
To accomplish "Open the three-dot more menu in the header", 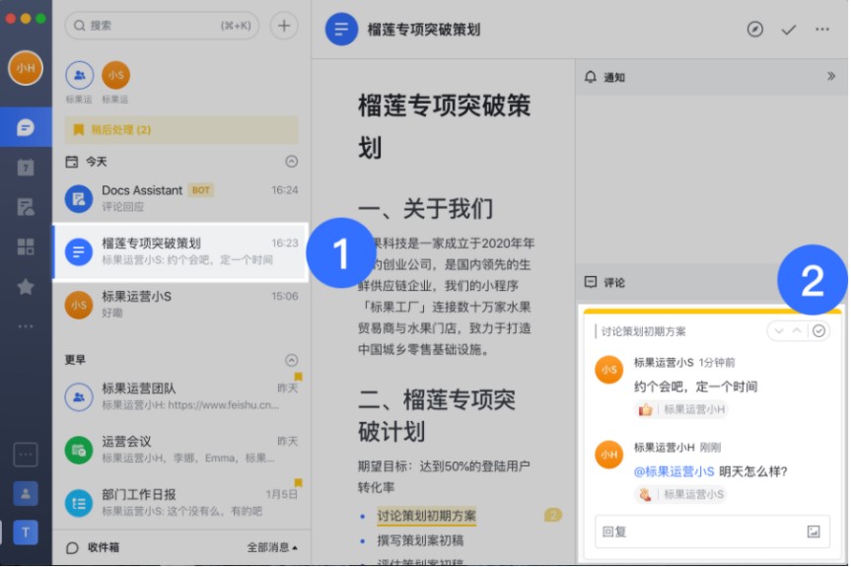I will [x=822, y=30].
